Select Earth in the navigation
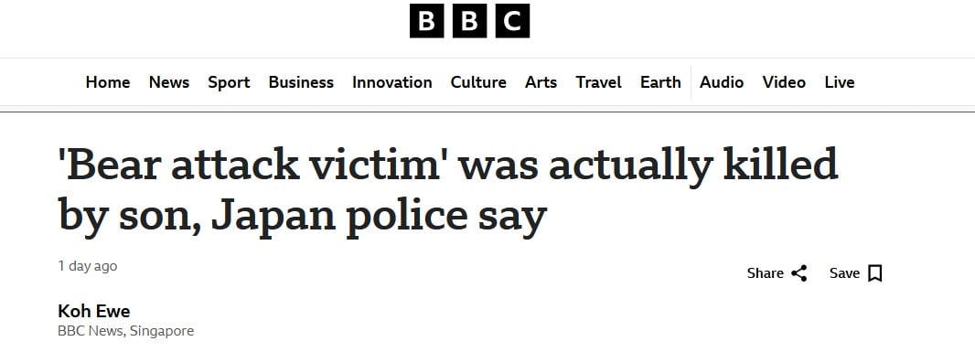Screen dimensions: 975x352 point(660,82)
